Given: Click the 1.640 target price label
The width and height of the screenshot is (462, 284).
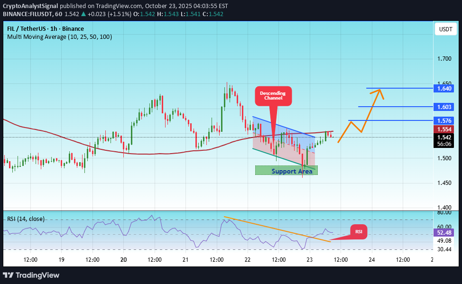Looking at the screenshot, I should click(x=445, y=88).
